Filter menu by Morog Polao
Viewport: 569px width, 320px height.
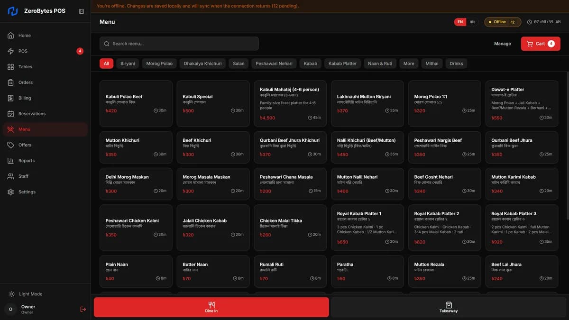pyautogui.click(x=159, y=64)
